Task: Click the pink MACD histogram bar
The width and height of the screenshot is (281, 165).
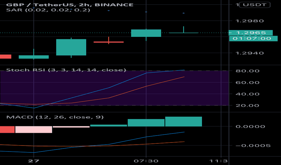Action: pyautogui.click(x=34, y=130)
